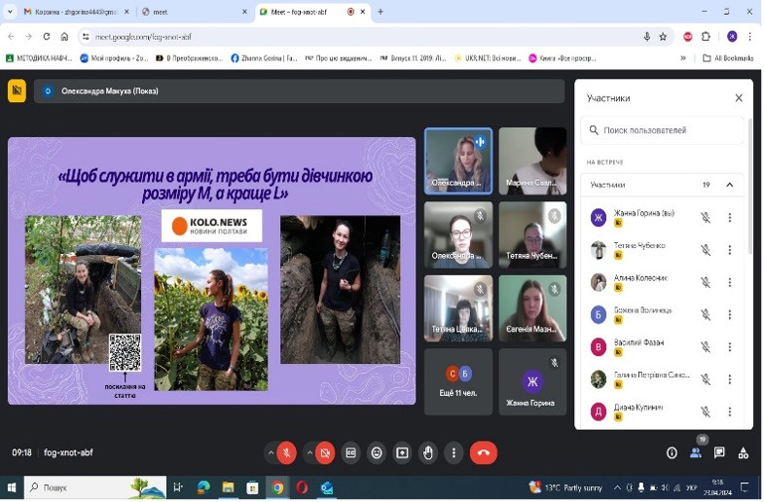Open the МЕТОДИКА НАВЧ... bookmark
The width and height of the screenshot is (764, 502).
coord(39,58)
